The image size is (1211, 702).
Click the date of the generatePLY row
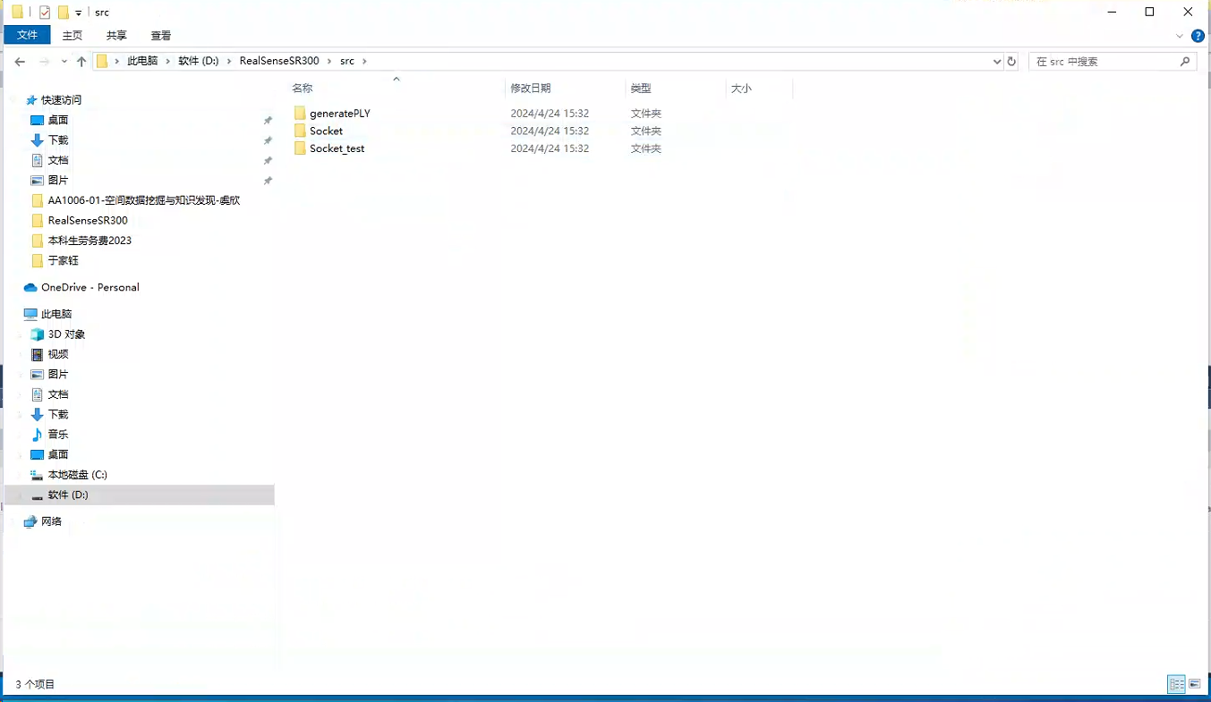tap(550, 114)
